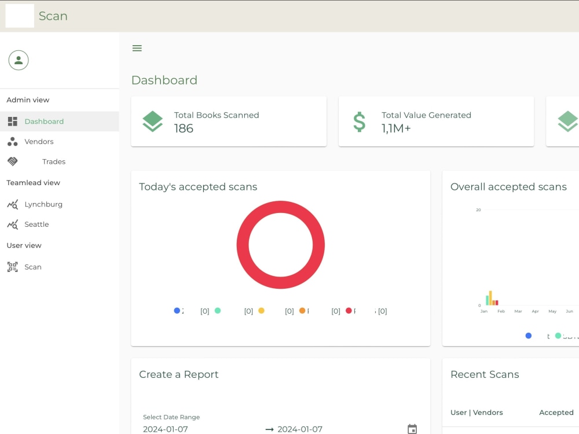Click the dollar sign icon
The height and width of the screenshot is (434, 579).
point(360,122)
